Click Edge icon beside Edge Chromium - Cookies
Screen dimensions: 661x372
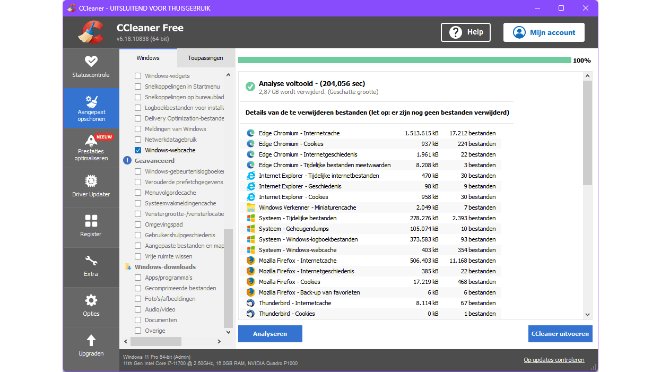click(251, 144)
